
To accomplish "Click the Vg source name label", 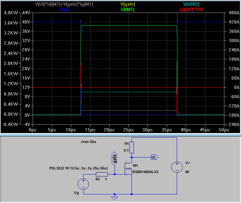I will click(76, 193).
